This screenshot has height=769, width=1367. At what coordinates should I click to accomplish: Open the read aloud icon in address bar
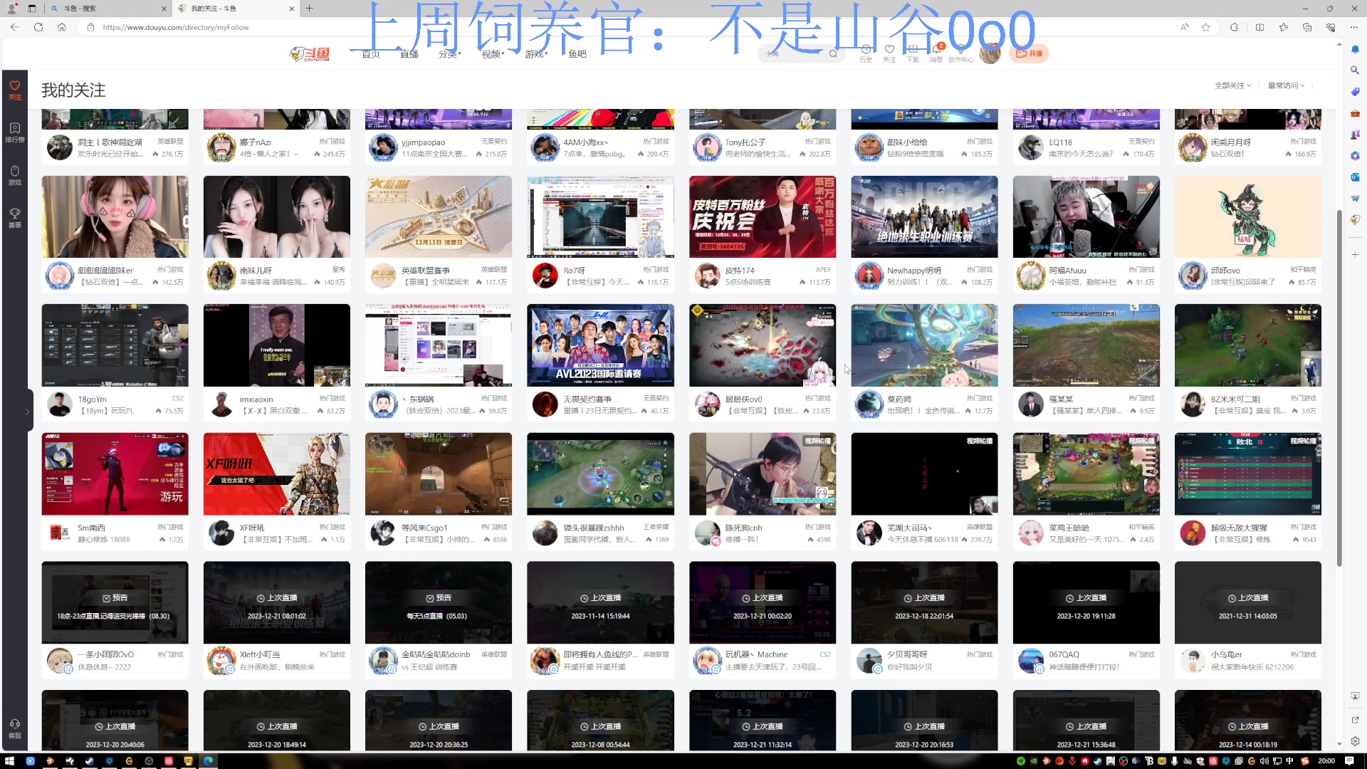(1184, 27)
